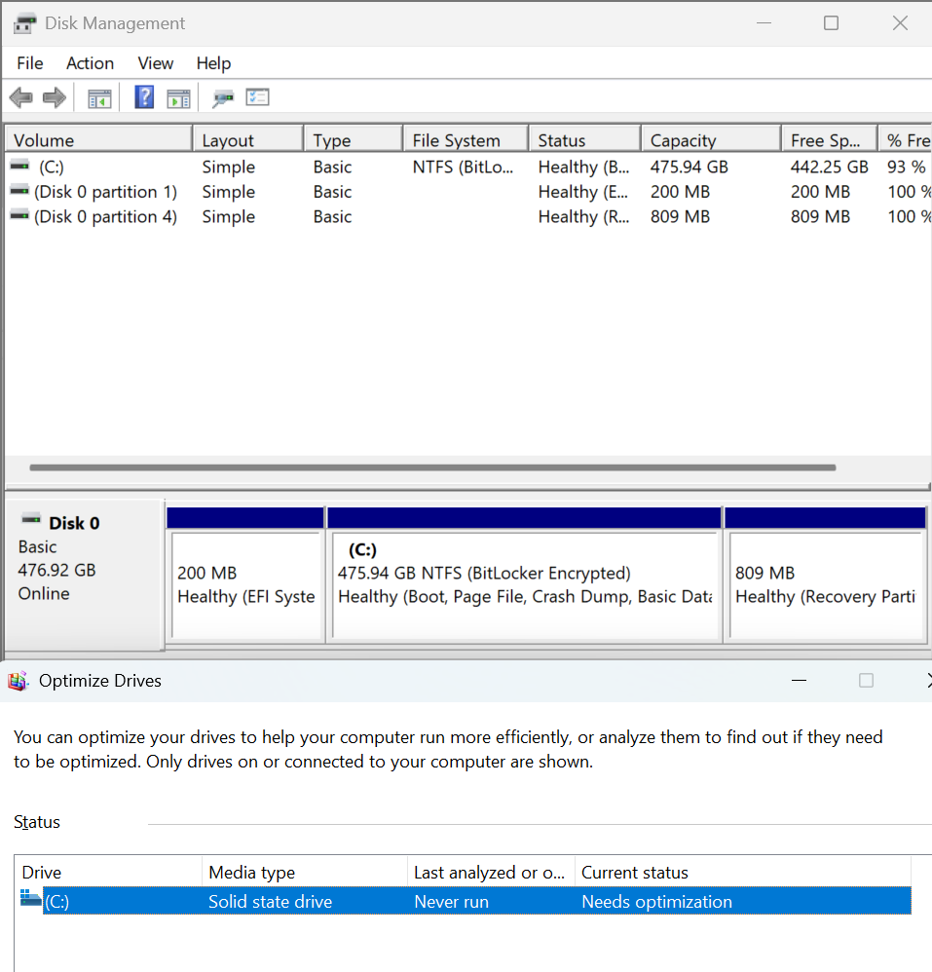Click the Back arrow in Disk Management toolbar

pos(21,97)
